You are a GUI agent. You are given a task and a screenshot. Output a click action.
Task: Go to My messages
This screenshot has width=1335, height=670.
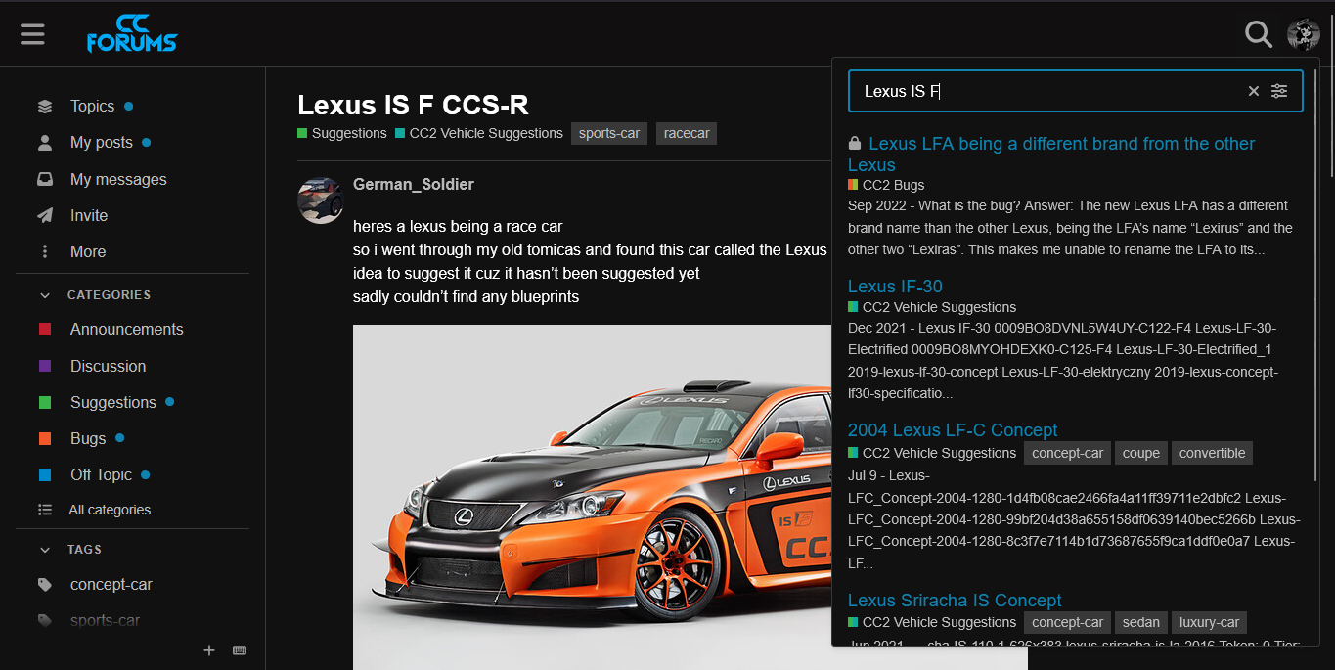tap(117, 179)
